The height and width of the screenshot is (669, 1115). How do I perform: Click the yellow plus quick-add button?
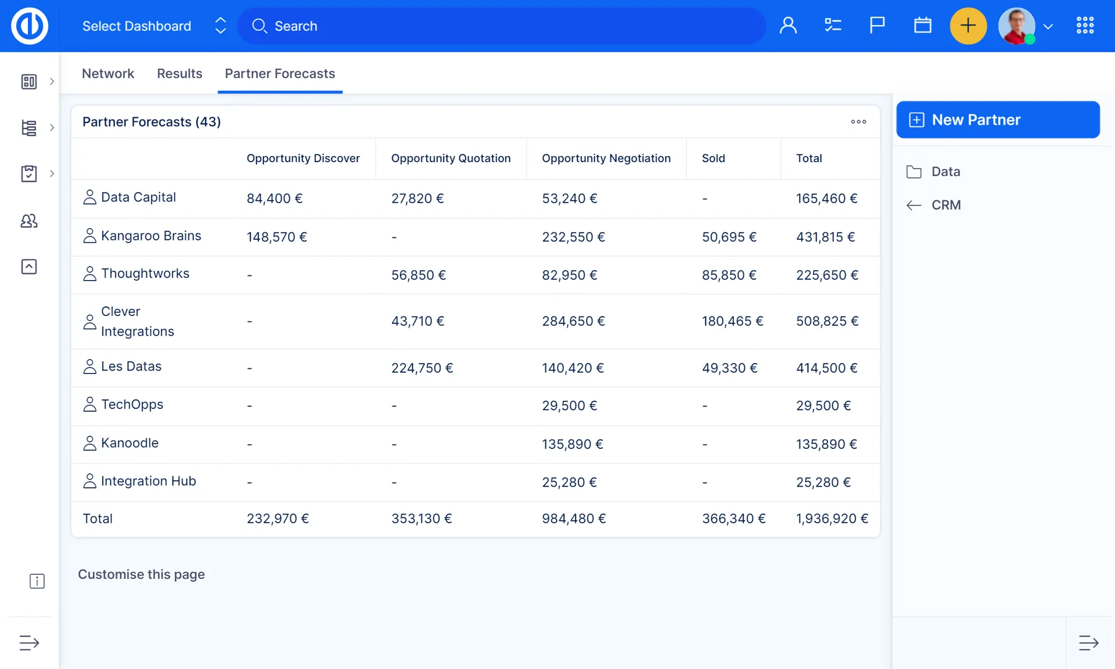click(967, 26)
